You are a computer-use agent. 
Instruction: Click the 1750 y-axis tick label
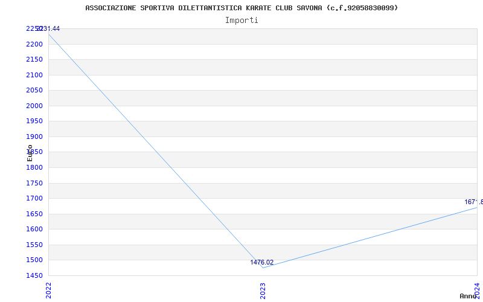(x=34, y=184)
